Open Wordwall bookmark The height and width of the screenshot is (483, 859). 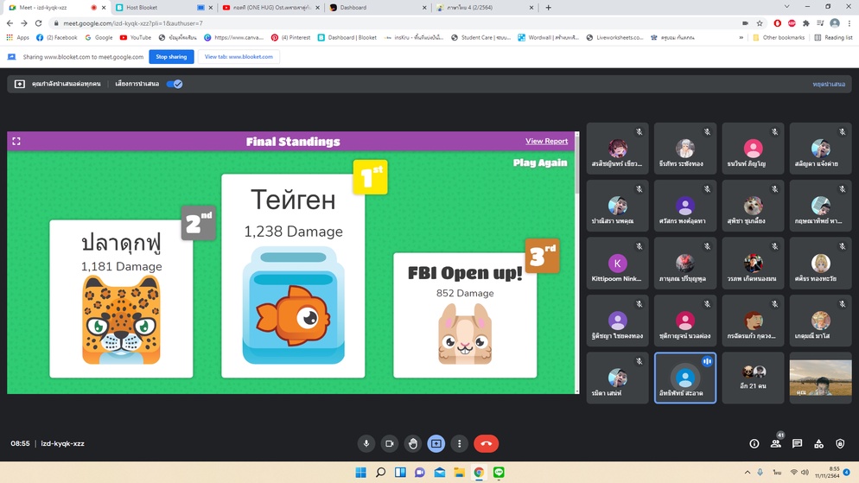549,37
